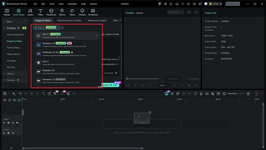Choose Sora 2 model
266x150 pixels.
[67, 63]
